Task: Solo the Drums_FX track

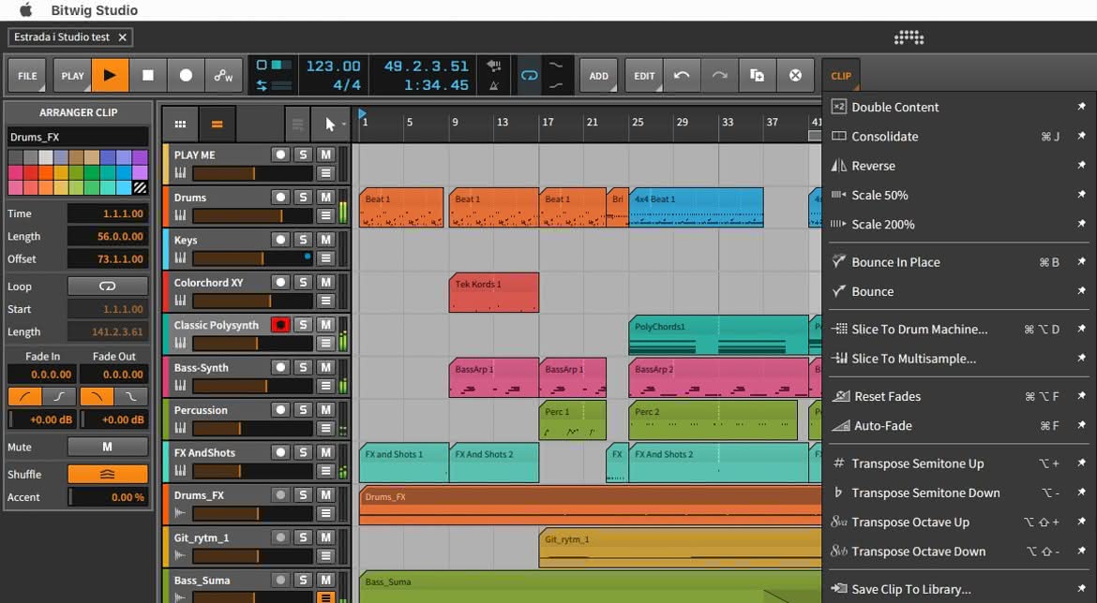Action: click(x=303, y=495)
